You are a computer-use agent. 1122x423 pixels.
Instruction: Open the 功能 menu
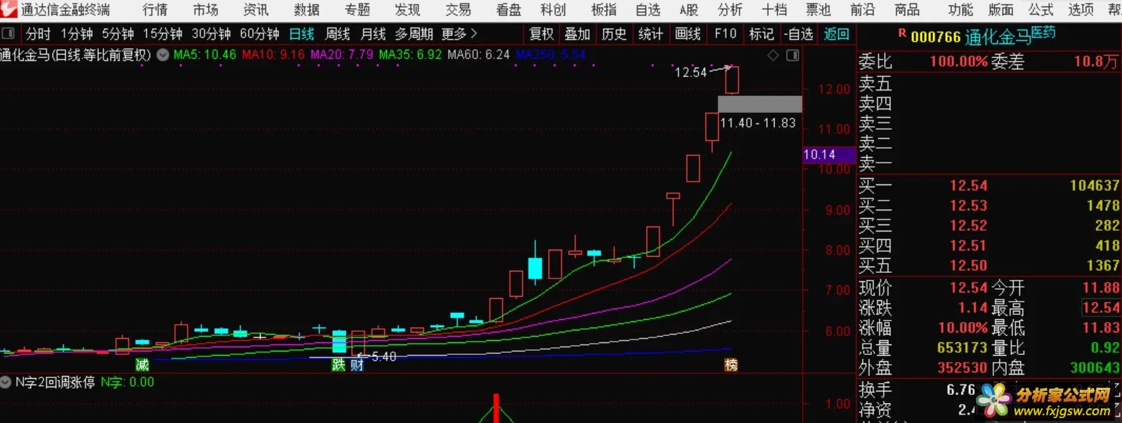[x=961, y=10]
